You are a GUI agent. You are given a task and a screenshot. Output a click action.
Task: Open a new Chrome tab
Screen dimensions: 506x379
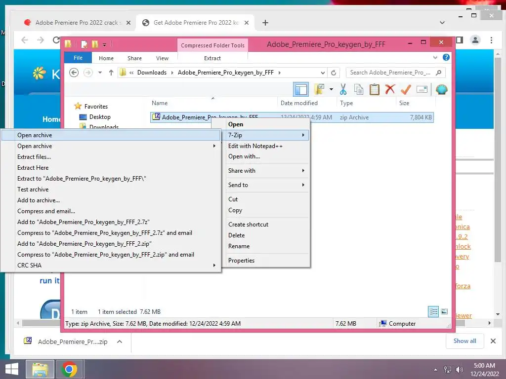(x=265, y=23)
